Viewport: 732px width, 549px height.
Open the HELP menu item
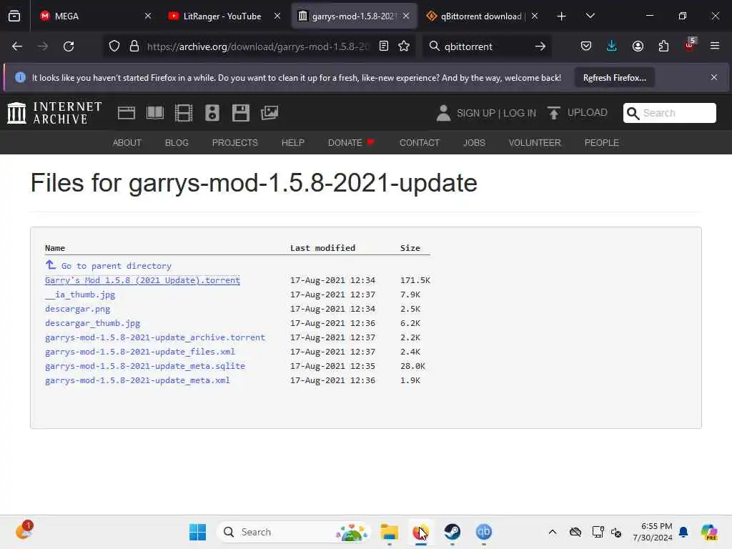tap(292, 143)
